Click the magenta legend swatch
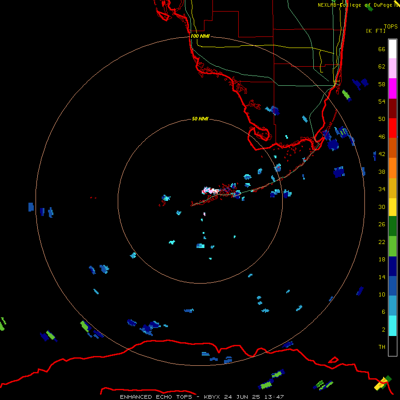The image size is (400, 400). click(x=392, y=88)
